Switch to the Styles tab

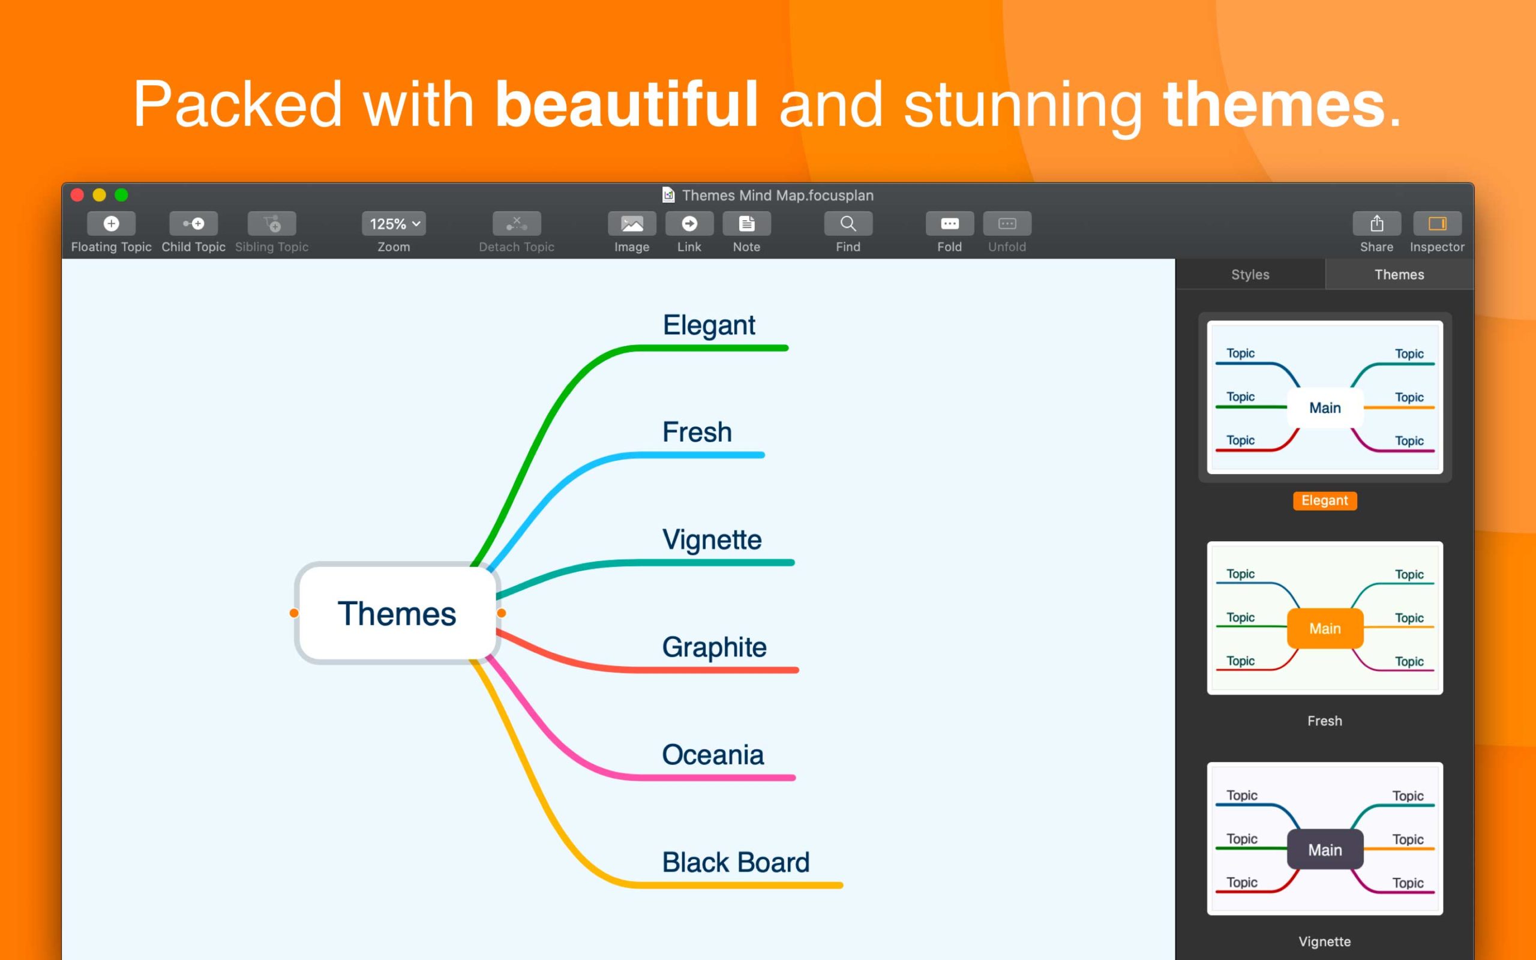tap(1250, 274)
